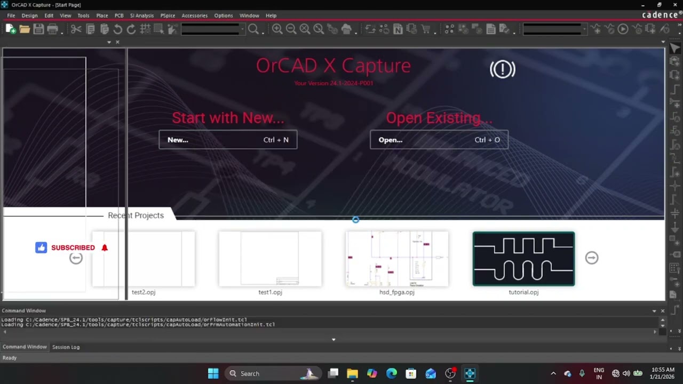Screen dimensions: 683x384
Task: Click the Save disk toolbar icon
Action: point(38,29)
